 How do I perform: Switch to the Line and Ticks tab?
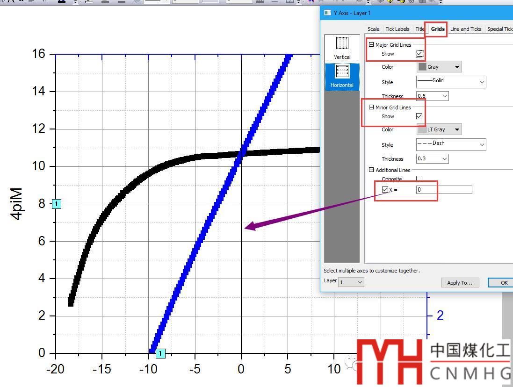tap(465, 29)
